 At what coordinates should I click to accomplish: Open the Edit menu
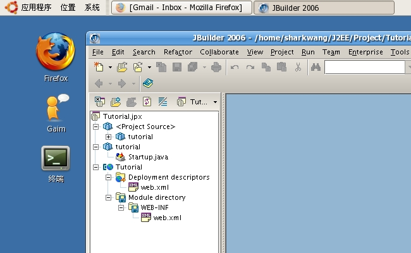point(118,52)
